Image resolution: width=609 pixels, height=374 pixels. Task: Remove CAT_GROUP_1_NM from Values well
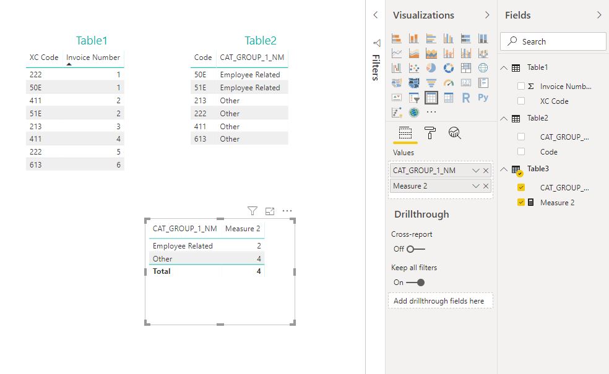pos(486,171)
